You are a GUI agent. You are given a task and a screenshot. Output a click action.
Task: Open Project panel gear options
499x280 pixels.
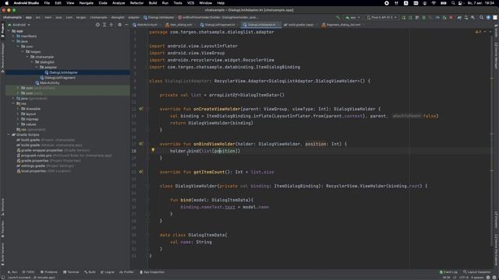pos(119,25)
